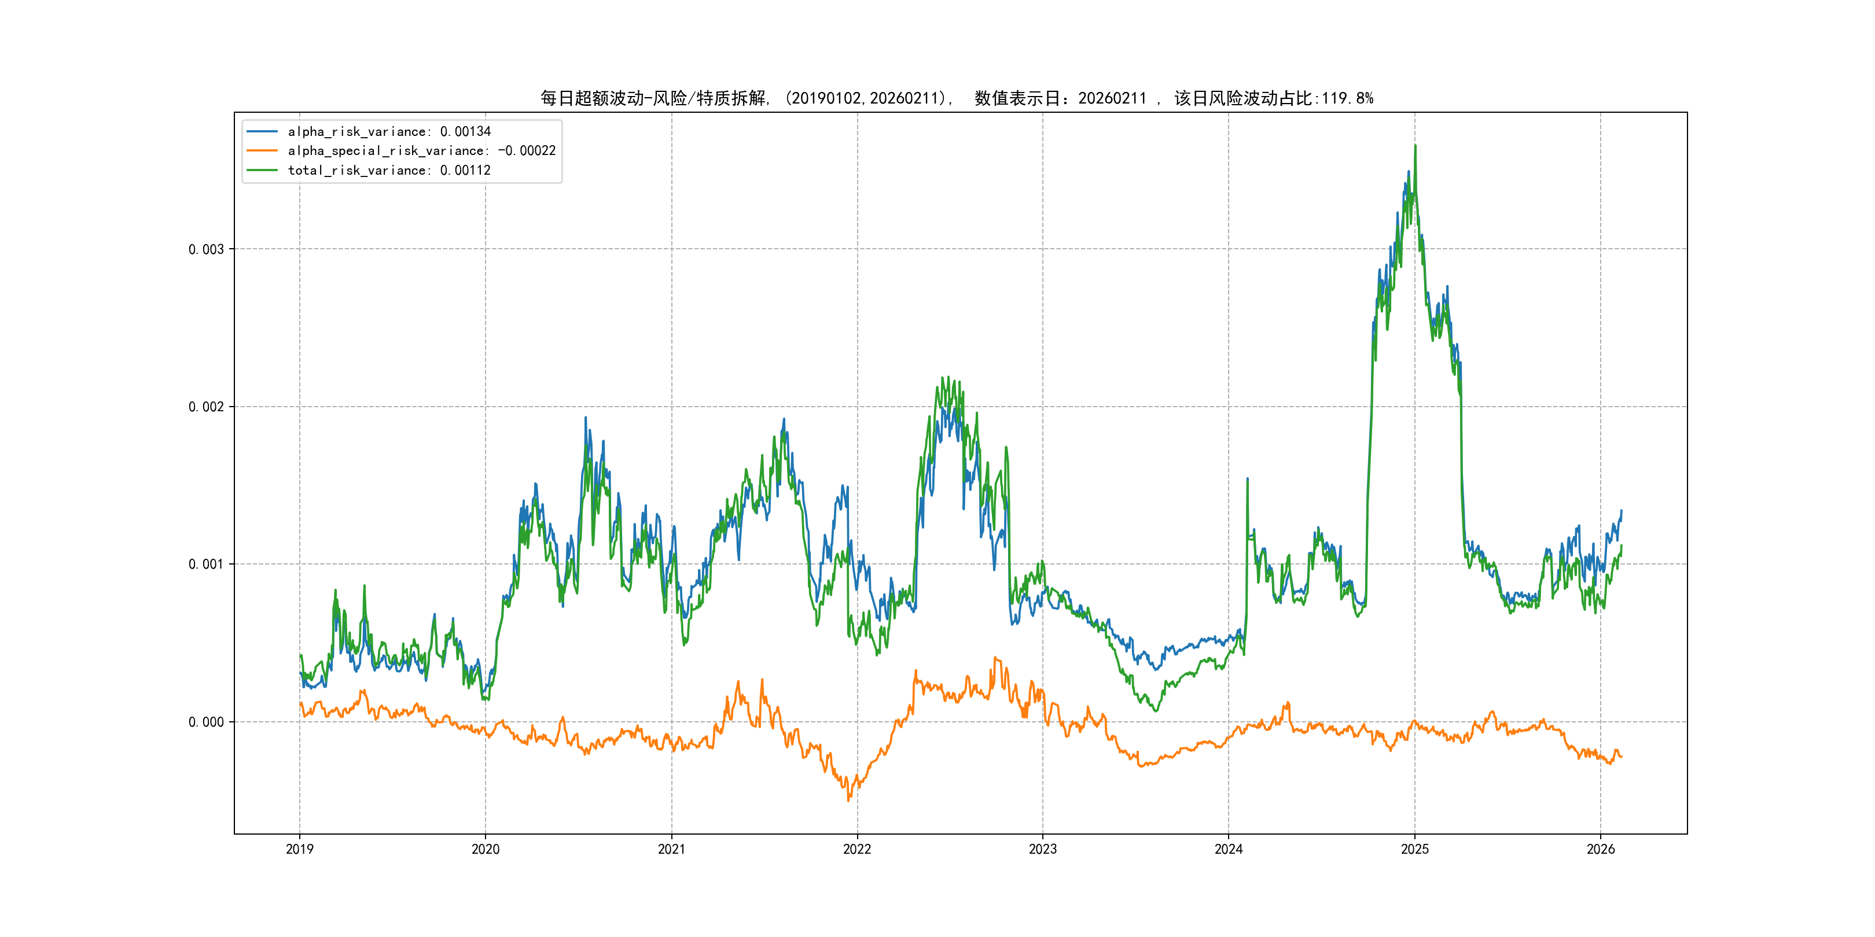Select the alpha_risk_variance: 0.00134 legend label
Image resolution: width=1875 pixels, height=937 pixels.
click(x=389, y=132)
